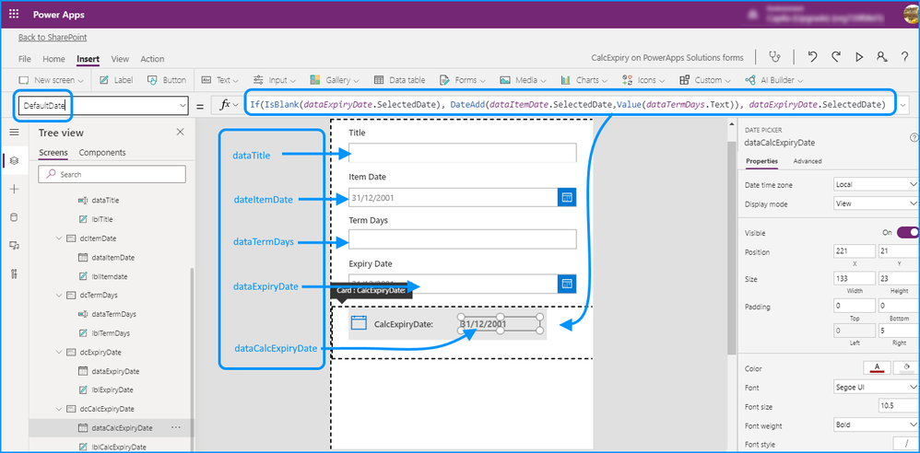The height and width of the screenshot is (453, 920).
Task: Click the Term Days input box
Action: [463, 239]
